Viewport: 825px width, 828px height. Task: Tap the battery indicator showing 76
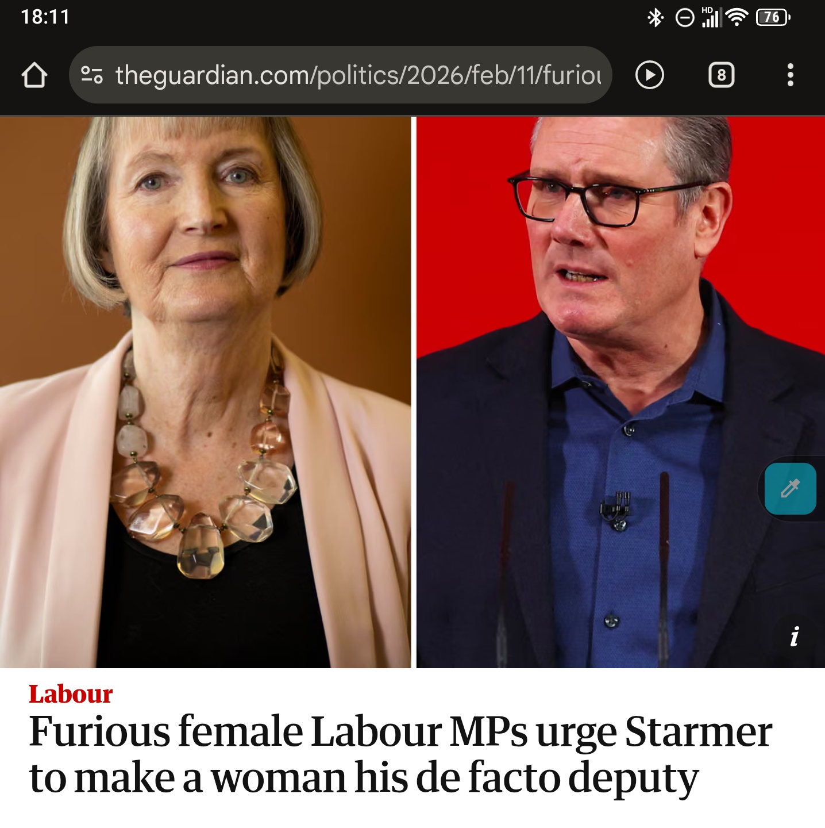[773, 18]
